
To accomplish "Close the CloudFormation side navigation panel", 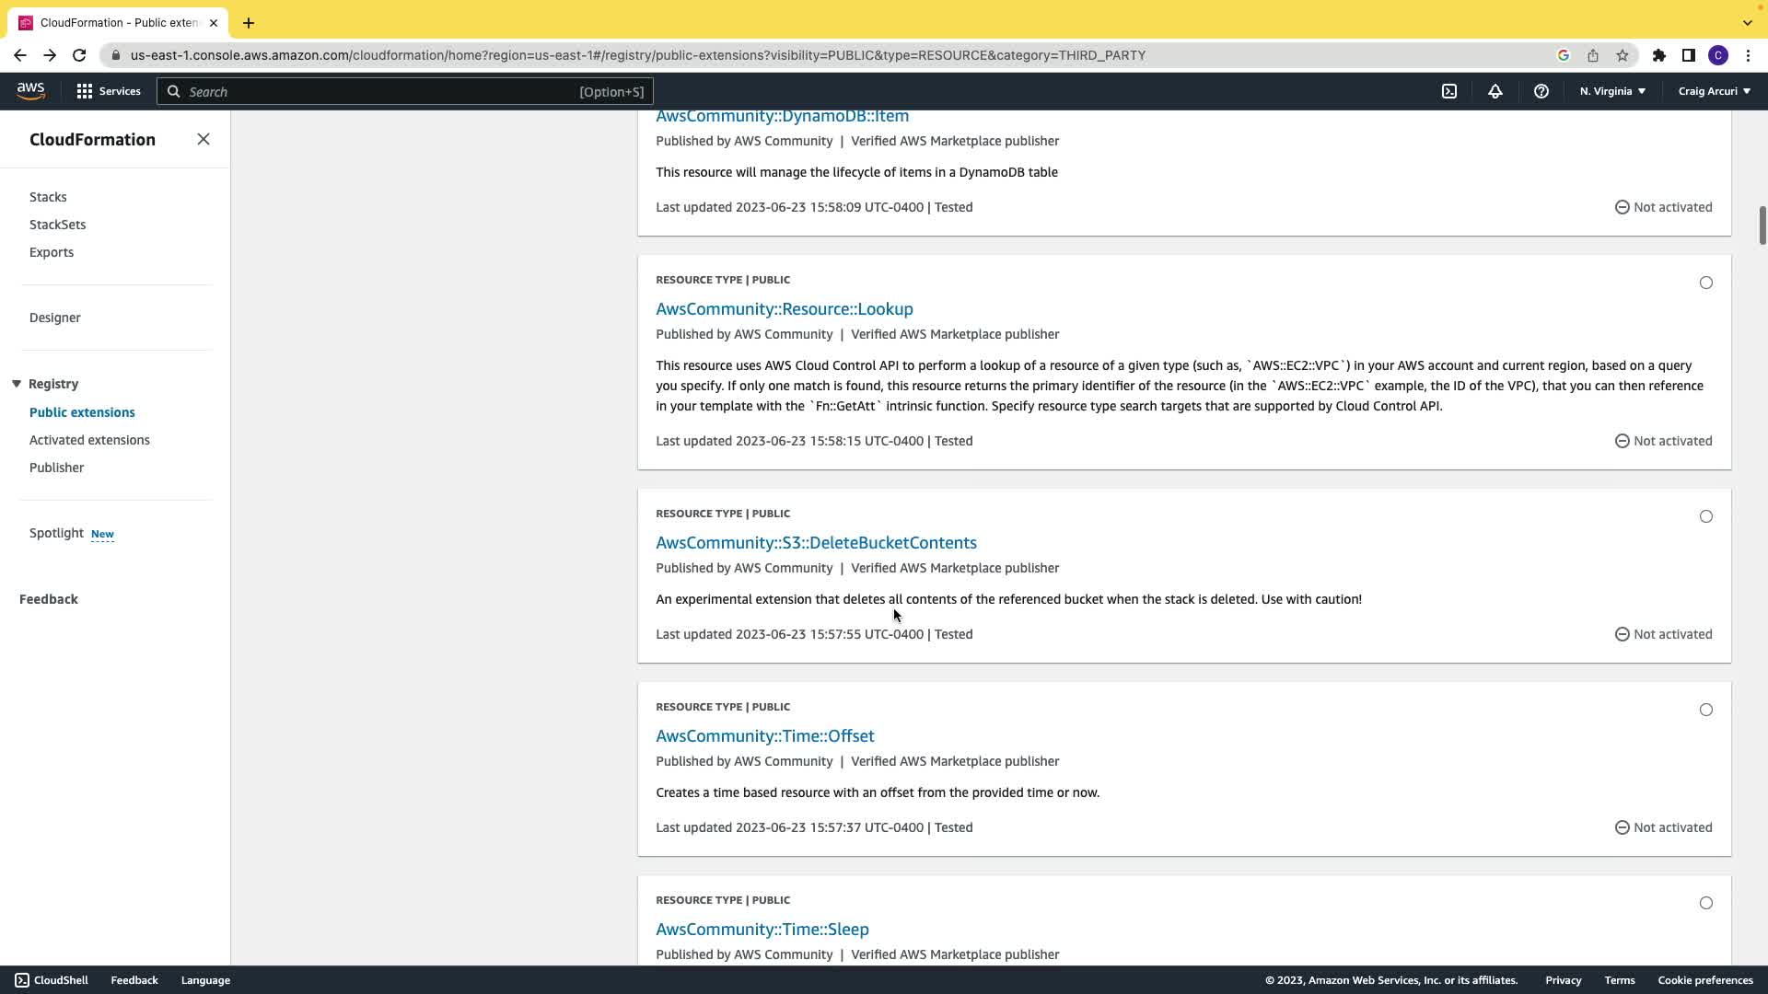I will (204, 139).
